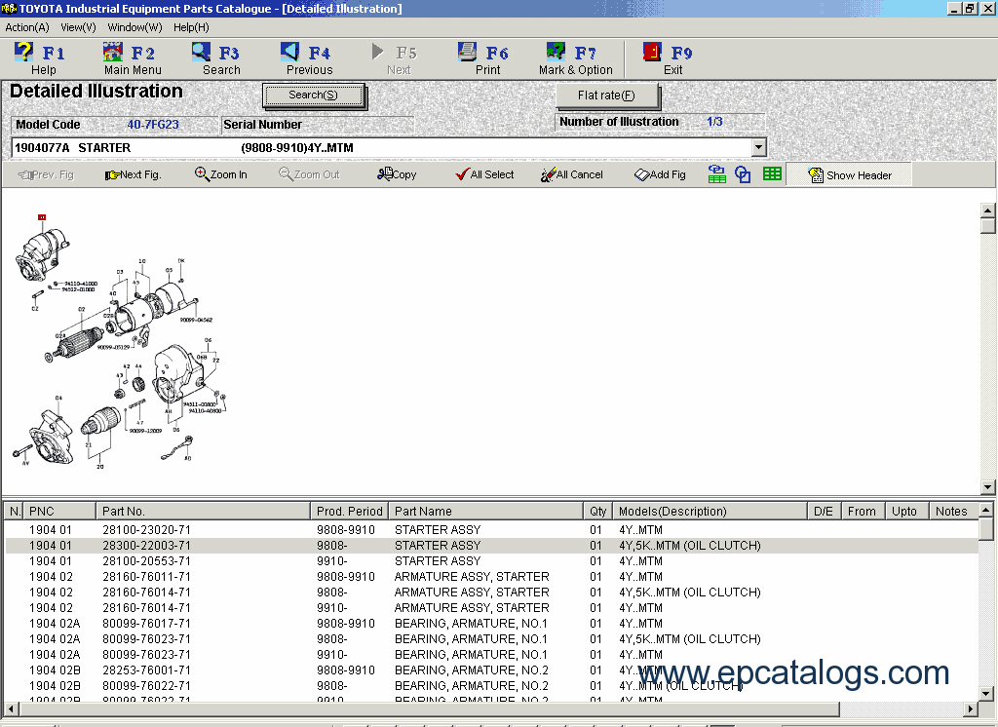This screenshot has width=998, height=727.
Task: Click Prev. Fig toolbar button
Action: click(x=46, y=174)
